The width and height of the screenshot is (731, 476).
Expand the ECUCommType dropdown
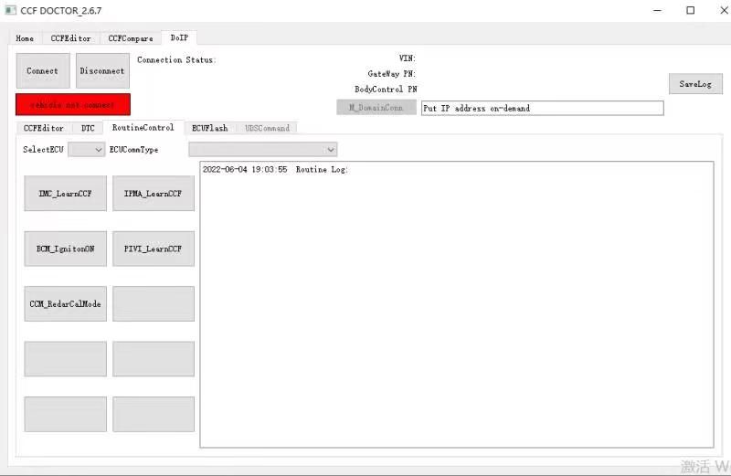pyautogui.click(x=262, y=150)
